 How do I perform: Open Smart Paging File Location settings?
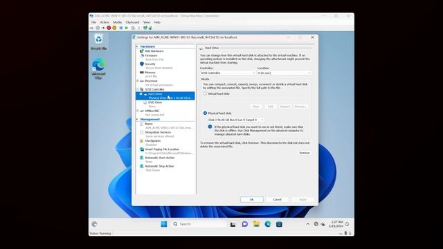click(x=162, y=149)
